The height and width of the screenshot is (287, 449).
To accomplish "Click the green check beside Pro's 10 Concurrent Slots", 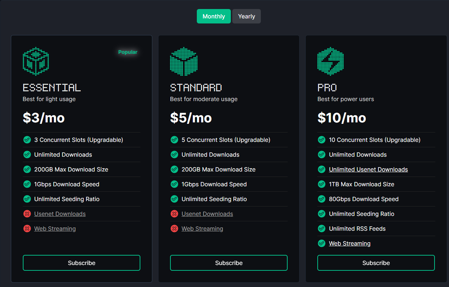I will pyautogui.click(x=322, y=140).
